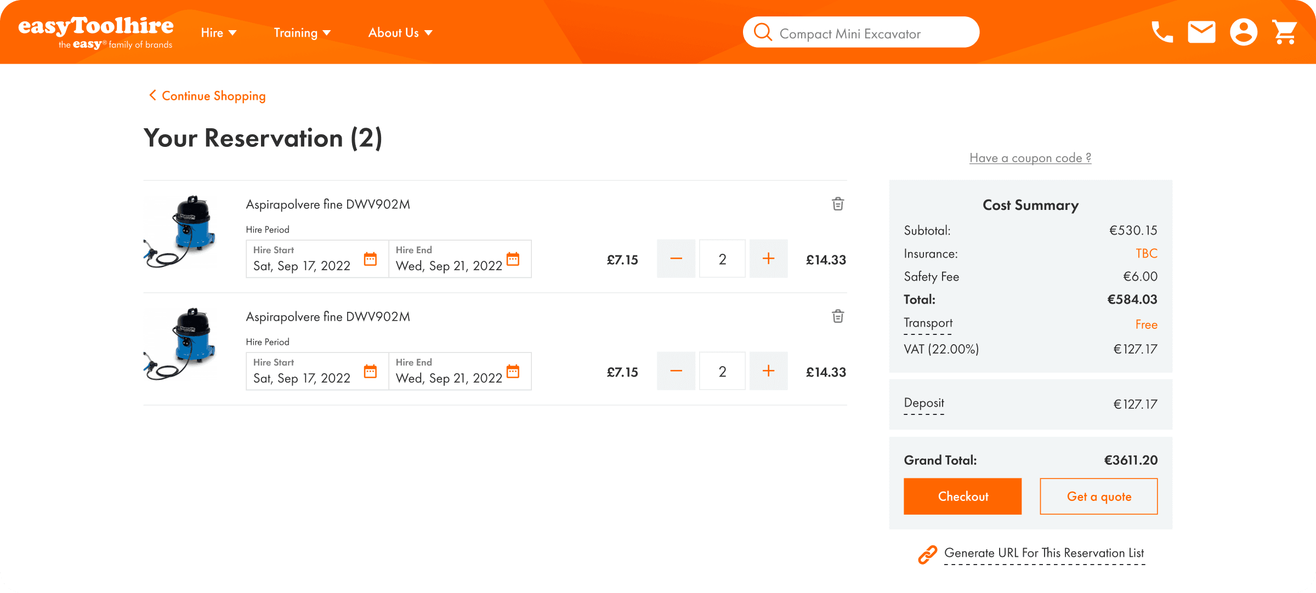Expand the About Us dropdown menu
Viewport: 1316px width, 593px height.
[x=400, y=33]
